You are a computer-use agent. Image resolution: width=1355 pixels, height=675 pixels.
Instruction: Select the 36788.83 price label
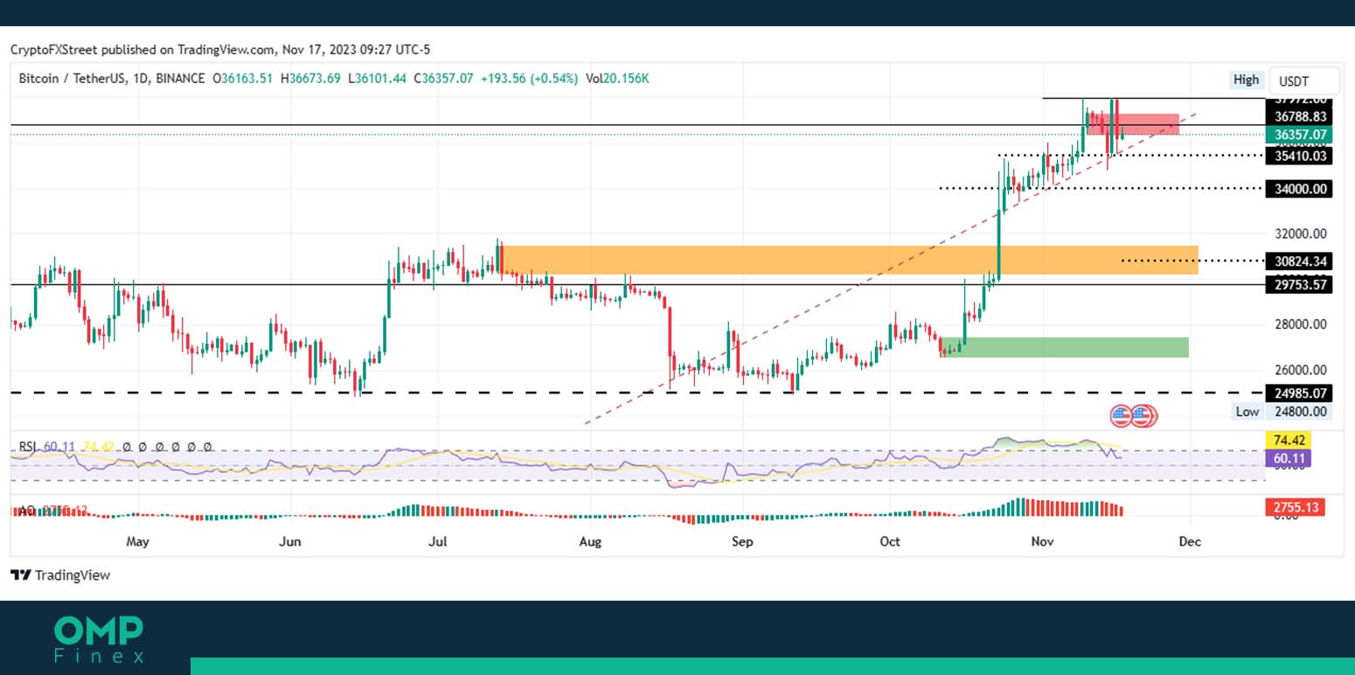coord(1300,116)
